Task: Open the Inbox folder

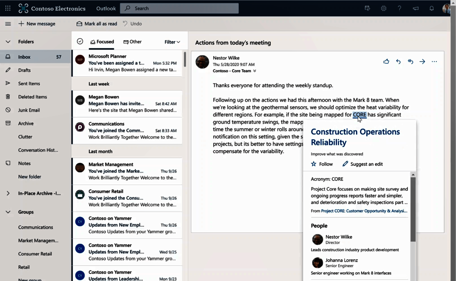Action: pyautogui.click(x=35, y=57)
